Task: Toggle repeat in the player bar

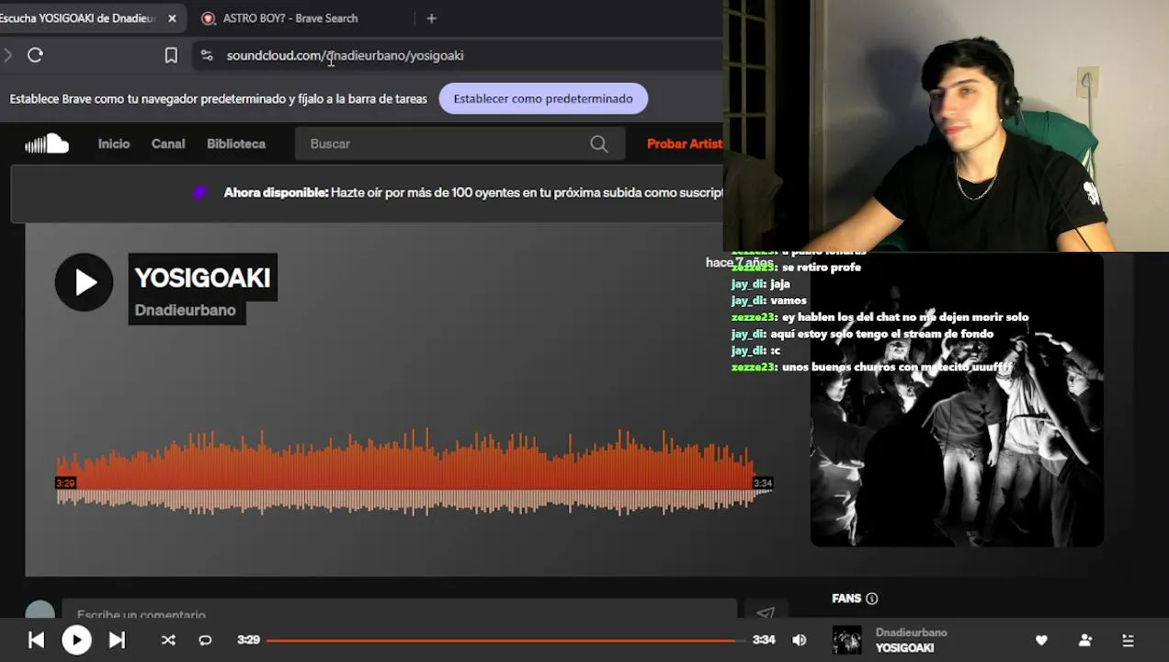Action: (x=205, y=640)
